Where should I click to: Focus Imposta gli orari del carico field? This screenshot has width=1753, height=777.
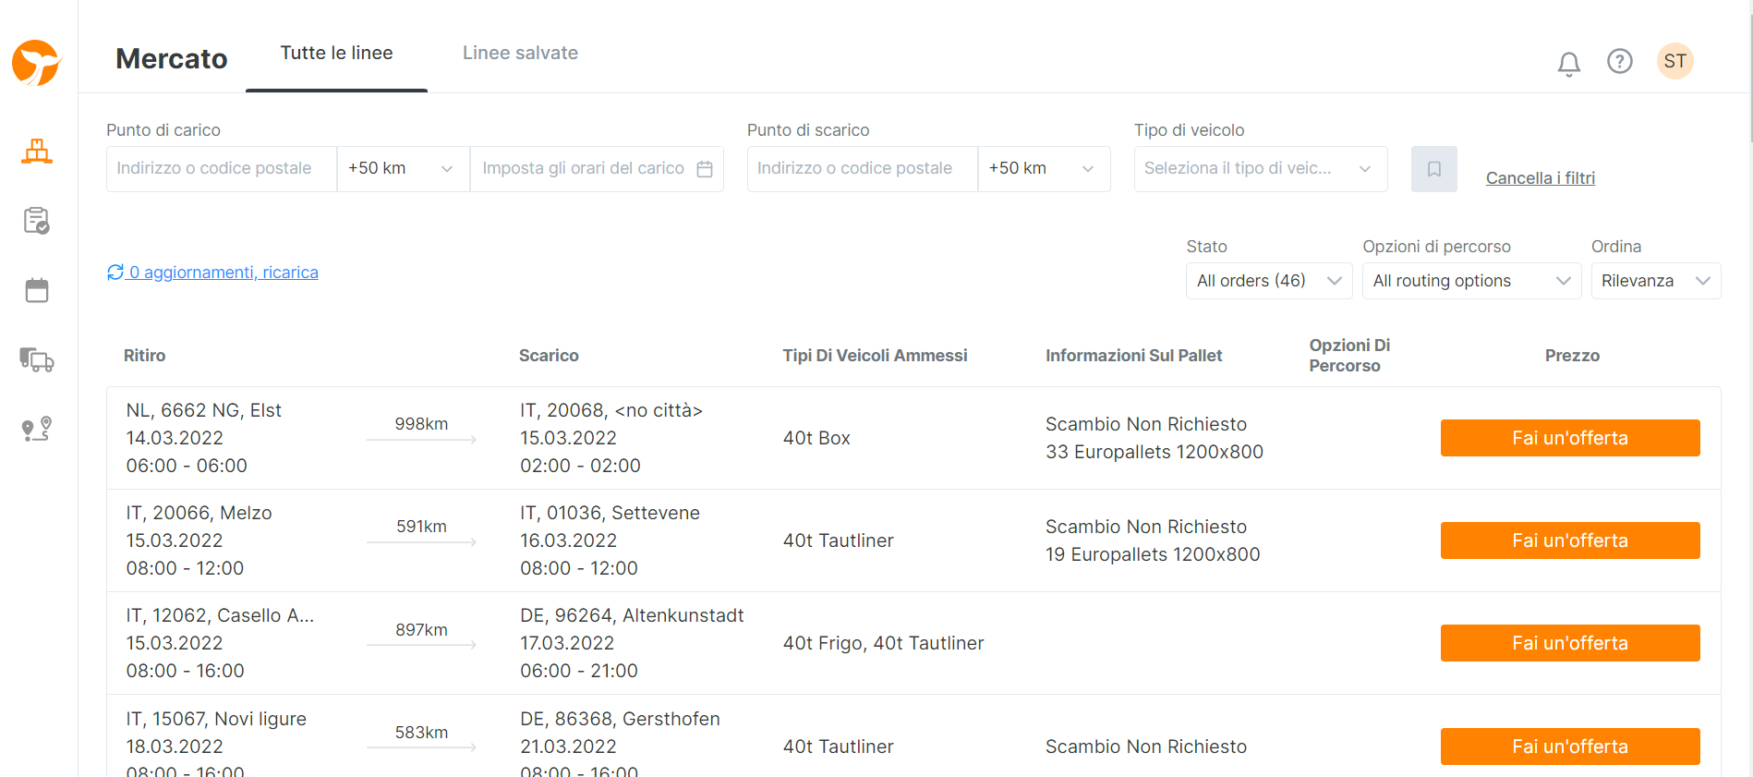(x=597, y=169)
